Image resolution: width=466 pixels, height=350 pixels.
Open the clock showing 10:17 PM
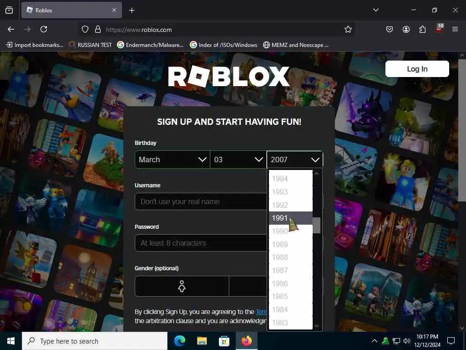coord(427,341)
